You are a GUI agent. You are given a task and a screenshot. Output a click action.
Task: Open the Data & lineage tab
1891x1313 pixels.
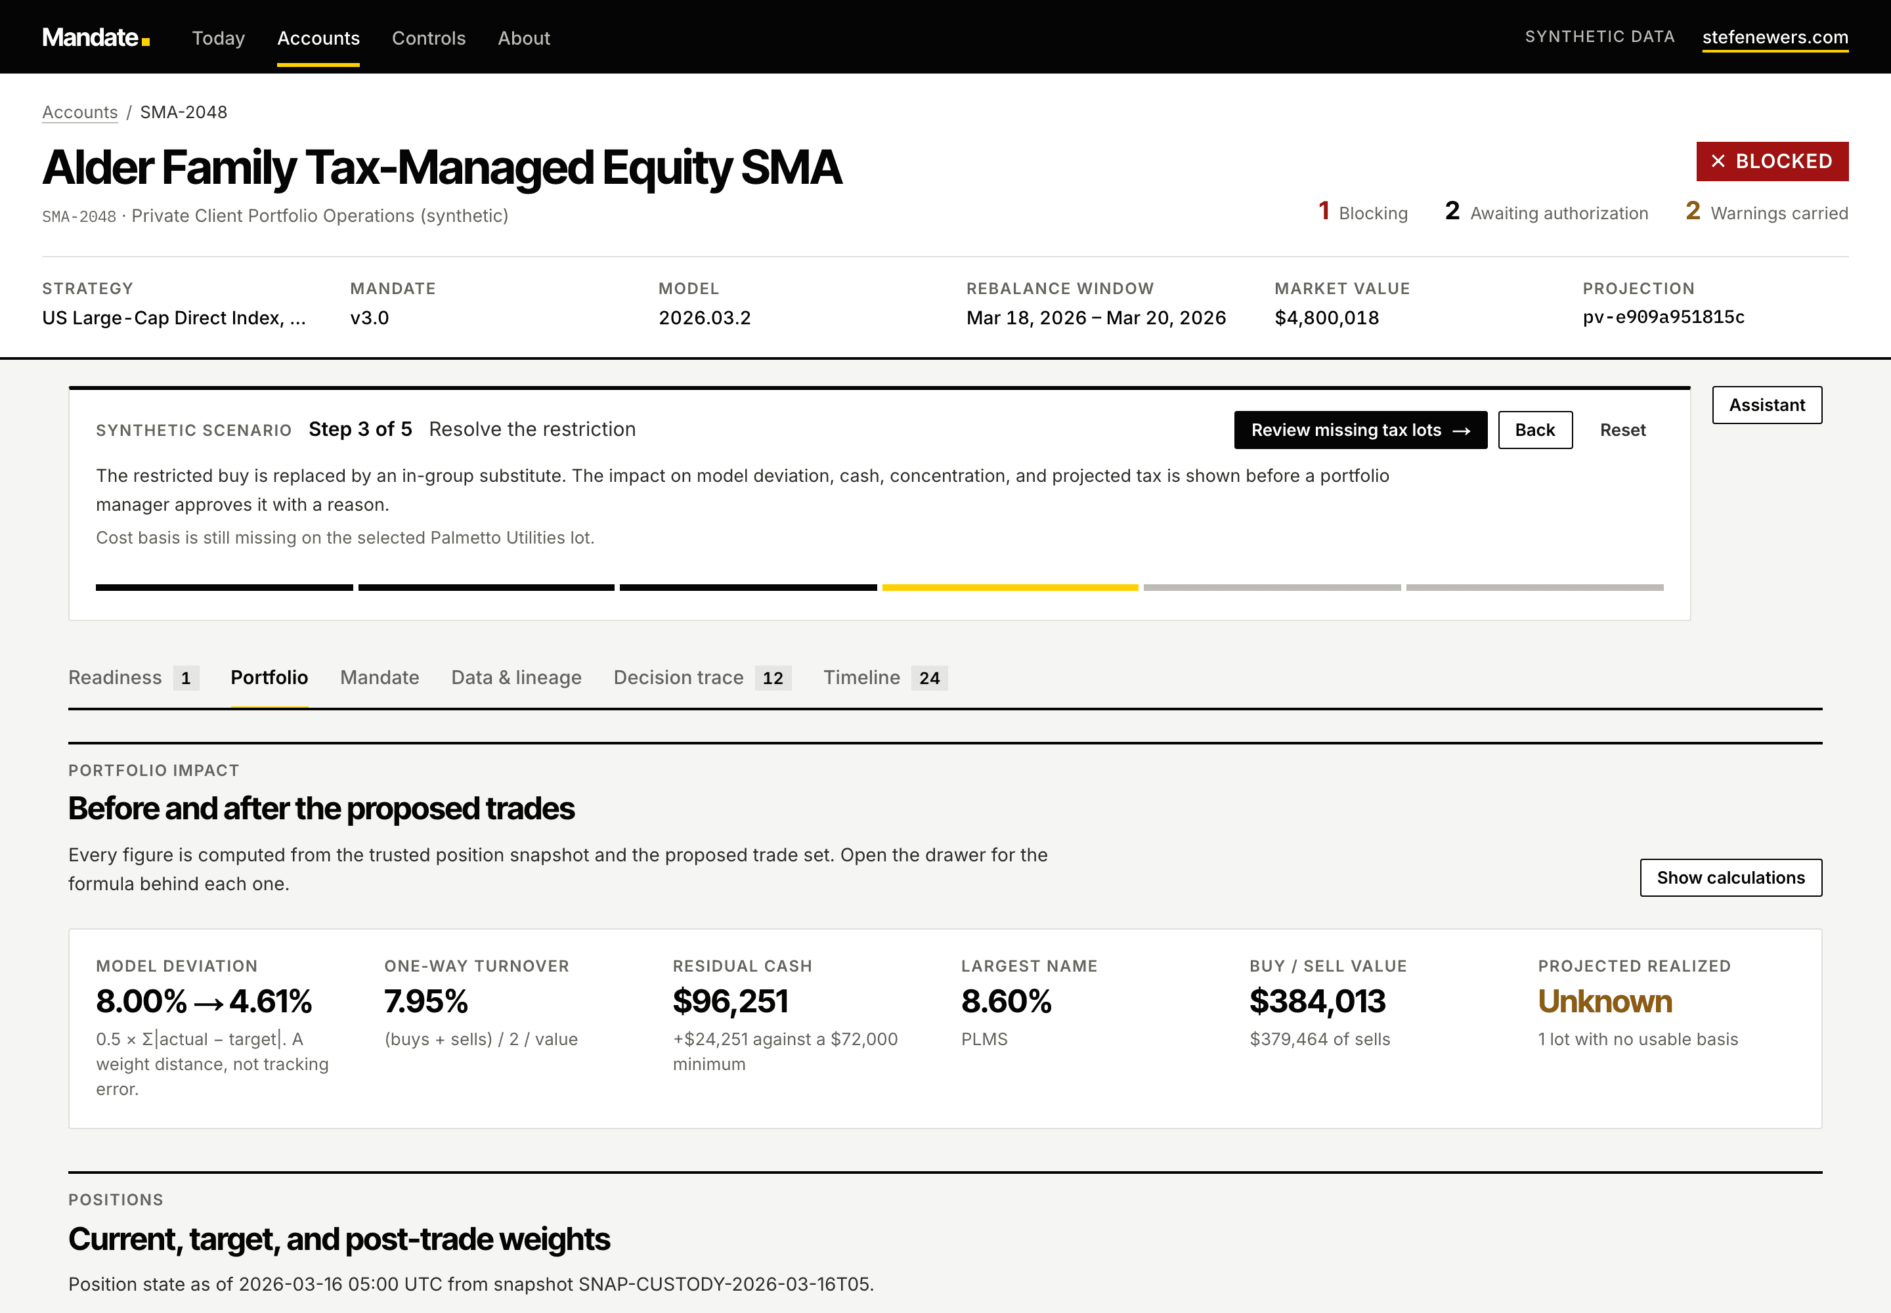516,677
